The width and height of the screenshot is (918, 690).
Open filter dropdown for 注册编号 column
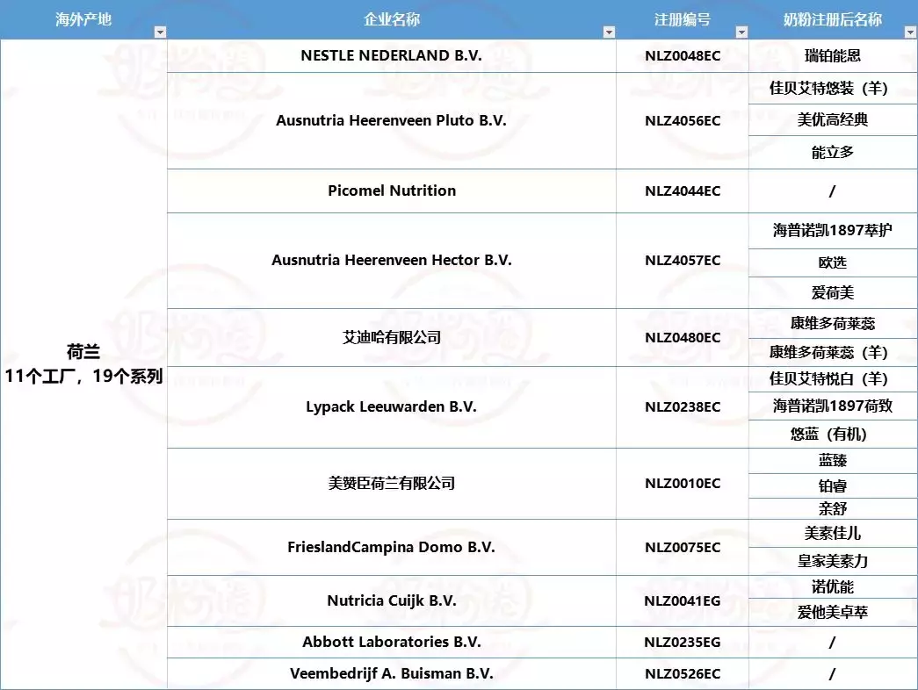pos(741,32)
